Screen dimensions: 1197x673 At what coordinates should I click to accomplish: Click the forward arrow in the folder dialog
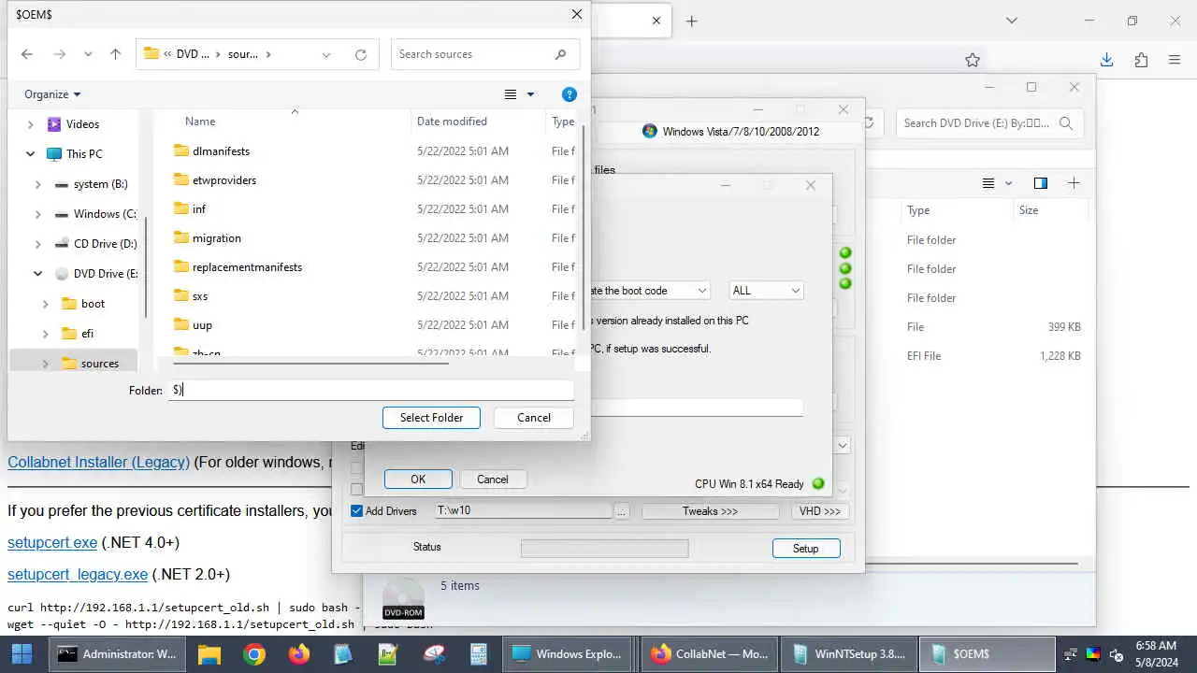click(60, 54)
